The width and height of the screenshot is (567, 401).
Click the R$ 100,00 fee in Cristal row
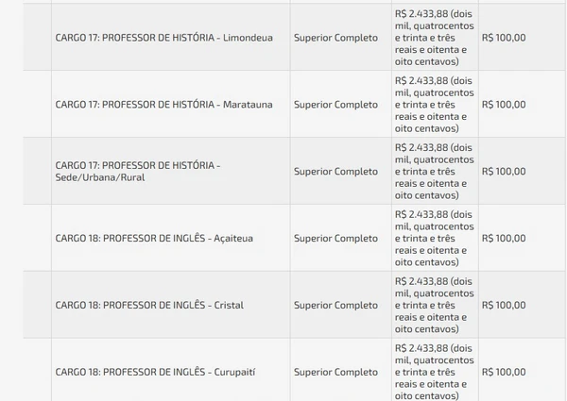pos(504,305)
